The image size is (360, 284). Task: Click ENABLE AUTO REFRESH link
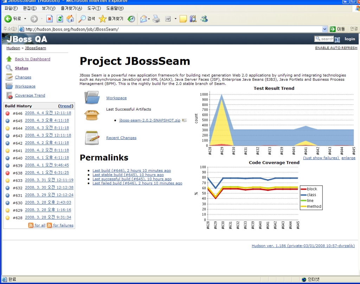(336, 48)
